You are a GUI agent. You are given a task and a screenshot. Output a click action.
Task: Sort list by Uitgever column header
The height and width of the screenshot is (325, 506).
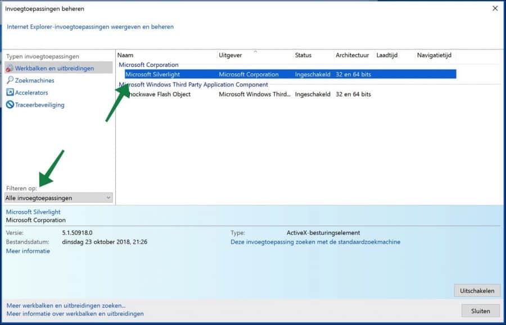point(230,55)
